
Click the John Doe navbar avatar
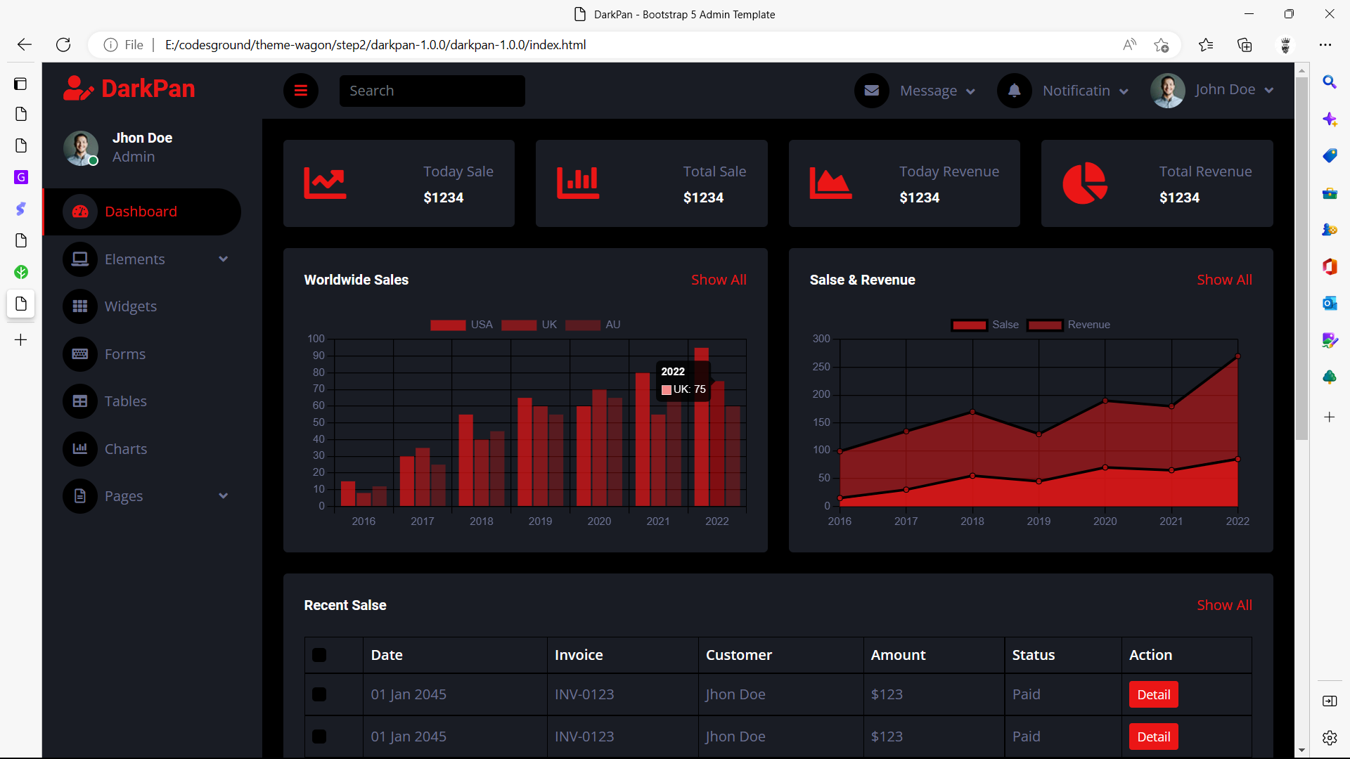1168,91
